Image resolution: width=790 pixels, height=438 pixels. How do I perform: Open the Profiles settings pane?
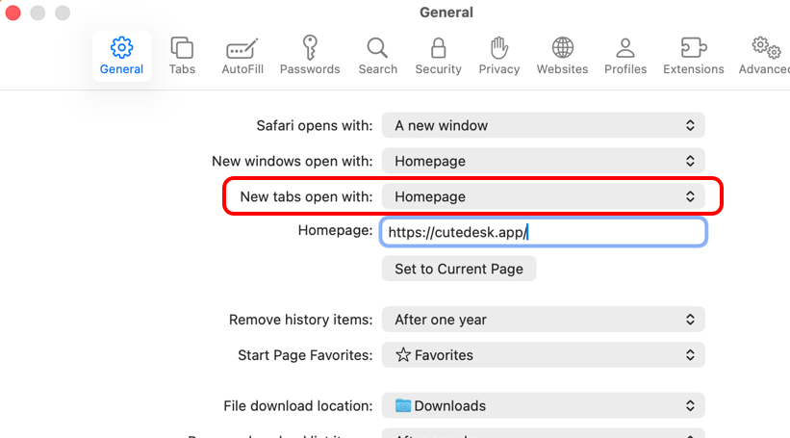625,56
